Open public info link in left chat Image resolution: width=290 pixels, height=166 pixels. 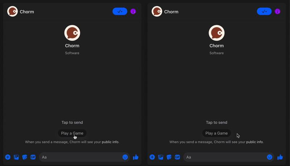(110, 142)
